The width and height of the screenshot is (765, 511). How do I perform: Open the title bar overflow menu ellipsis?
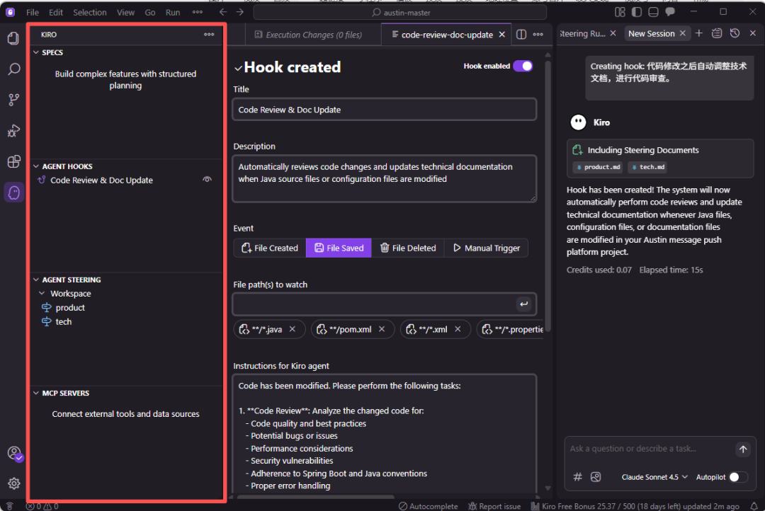[198, 12]
